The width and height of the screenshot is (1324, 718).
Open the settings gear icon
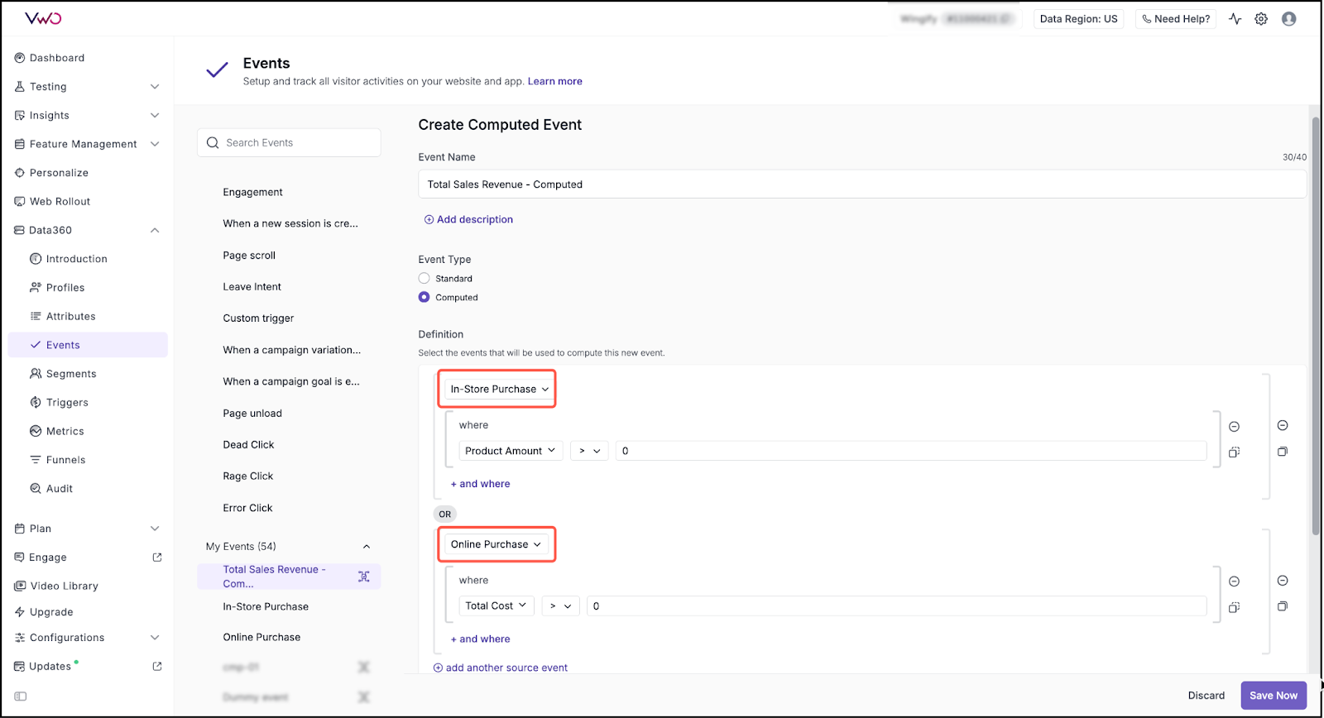point(1261,19)
